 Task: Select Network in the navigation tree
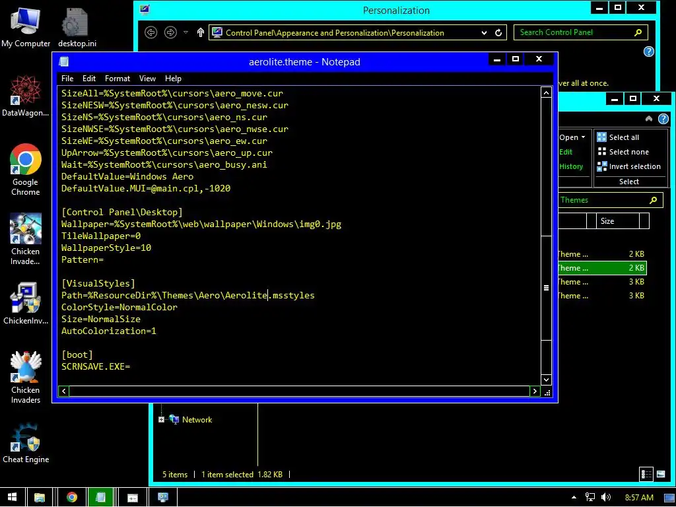[x=197, y=419]
